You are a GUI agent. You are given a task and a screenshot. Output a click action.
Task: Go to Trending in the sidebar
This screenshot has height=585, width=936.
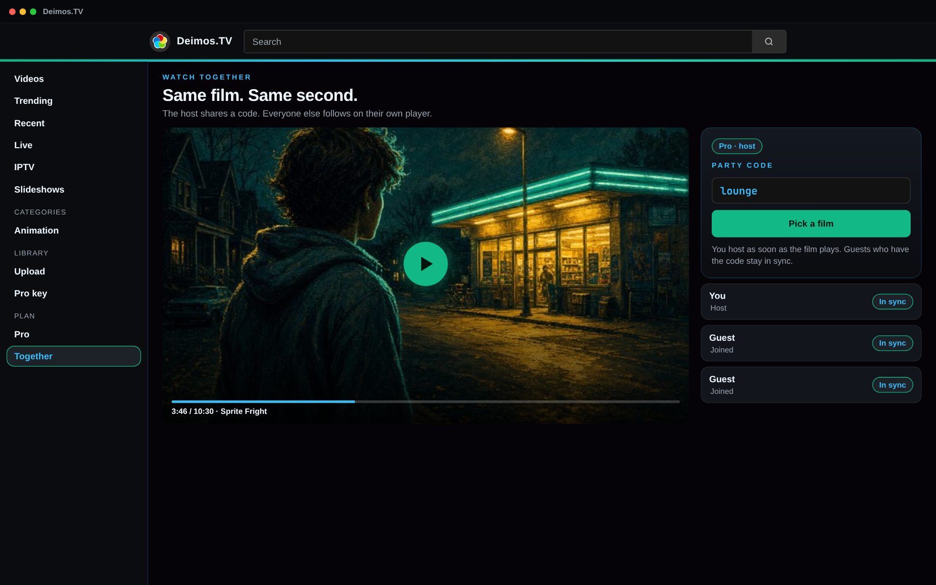74,101
